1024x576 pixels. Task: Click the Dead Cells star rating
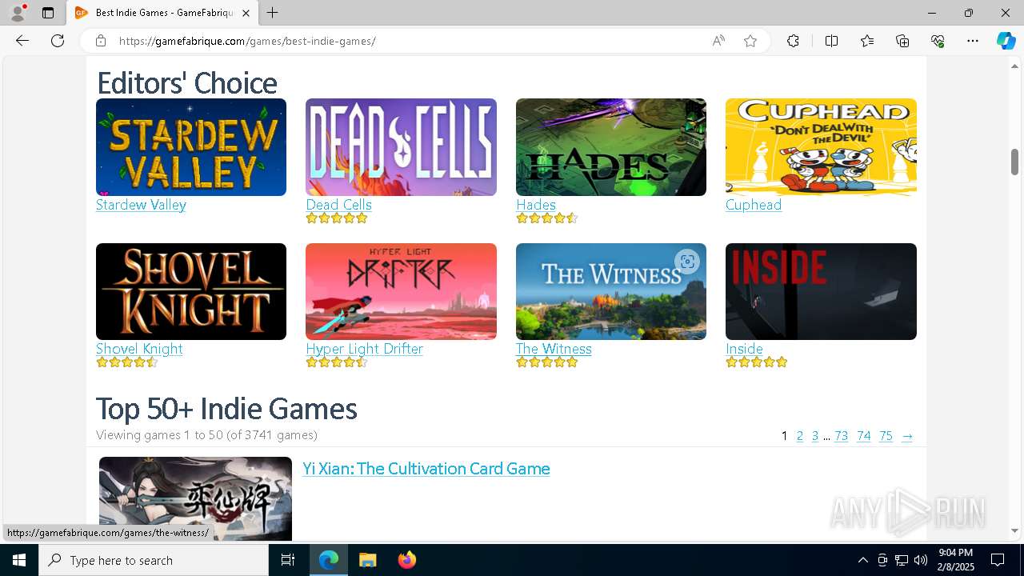(x=337, y=218)
